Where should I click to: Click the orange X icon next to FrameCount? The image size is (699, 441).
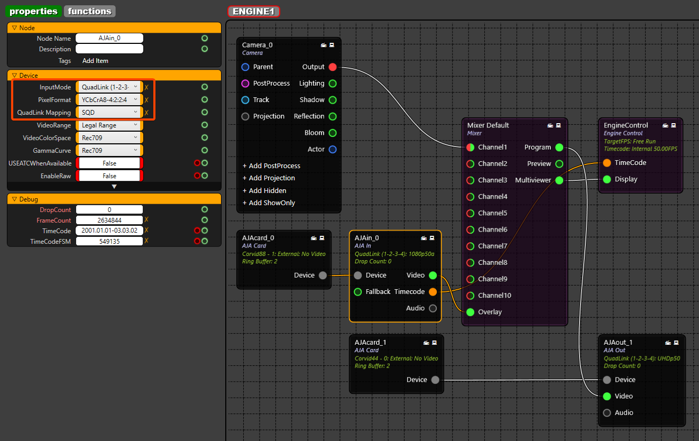pos(146,220)
